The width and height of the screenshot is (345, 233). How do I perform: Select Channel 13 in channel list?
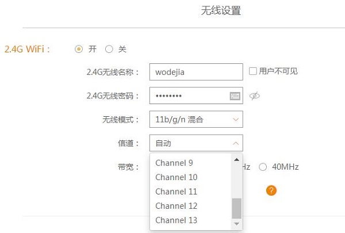point(176,220)
